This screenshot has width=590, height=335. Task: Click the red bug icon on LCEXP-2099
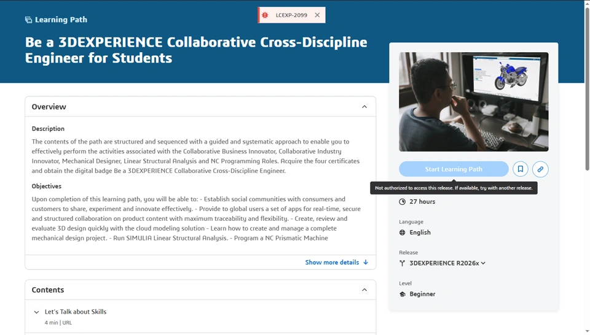(x=265, y=15)
